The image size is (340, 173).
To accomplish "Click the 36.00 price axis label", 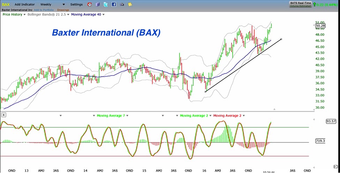I will click(x=320, y=83).
